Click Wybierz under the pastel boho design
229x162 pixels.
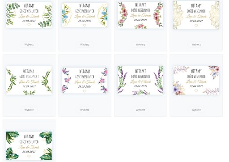[x=196, y=110]
